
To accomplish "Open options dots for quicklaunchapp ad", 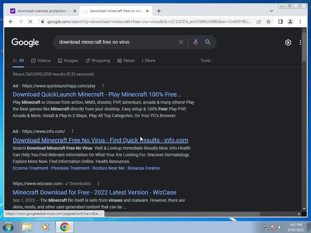I will coord(103,86).
